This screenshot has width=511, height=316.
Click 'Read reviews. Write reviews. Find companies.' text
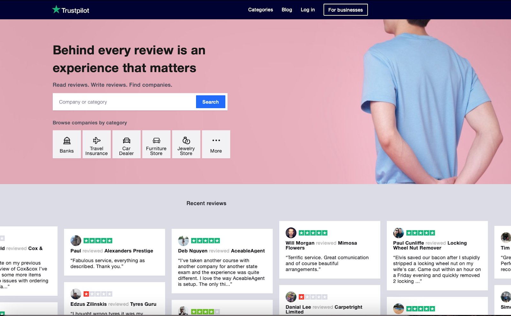112,85
